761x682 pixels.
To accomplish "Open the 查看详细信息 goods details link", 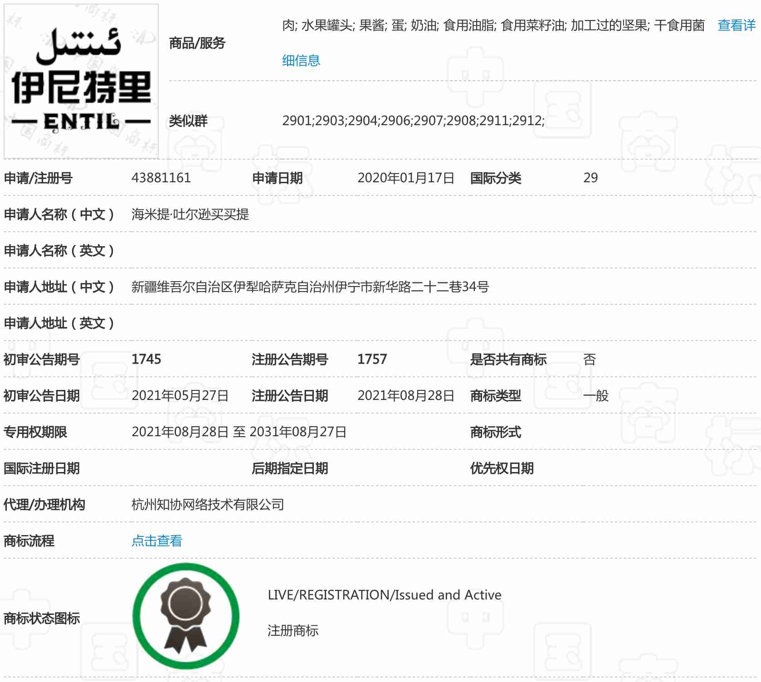I will (x=736, y=25).
